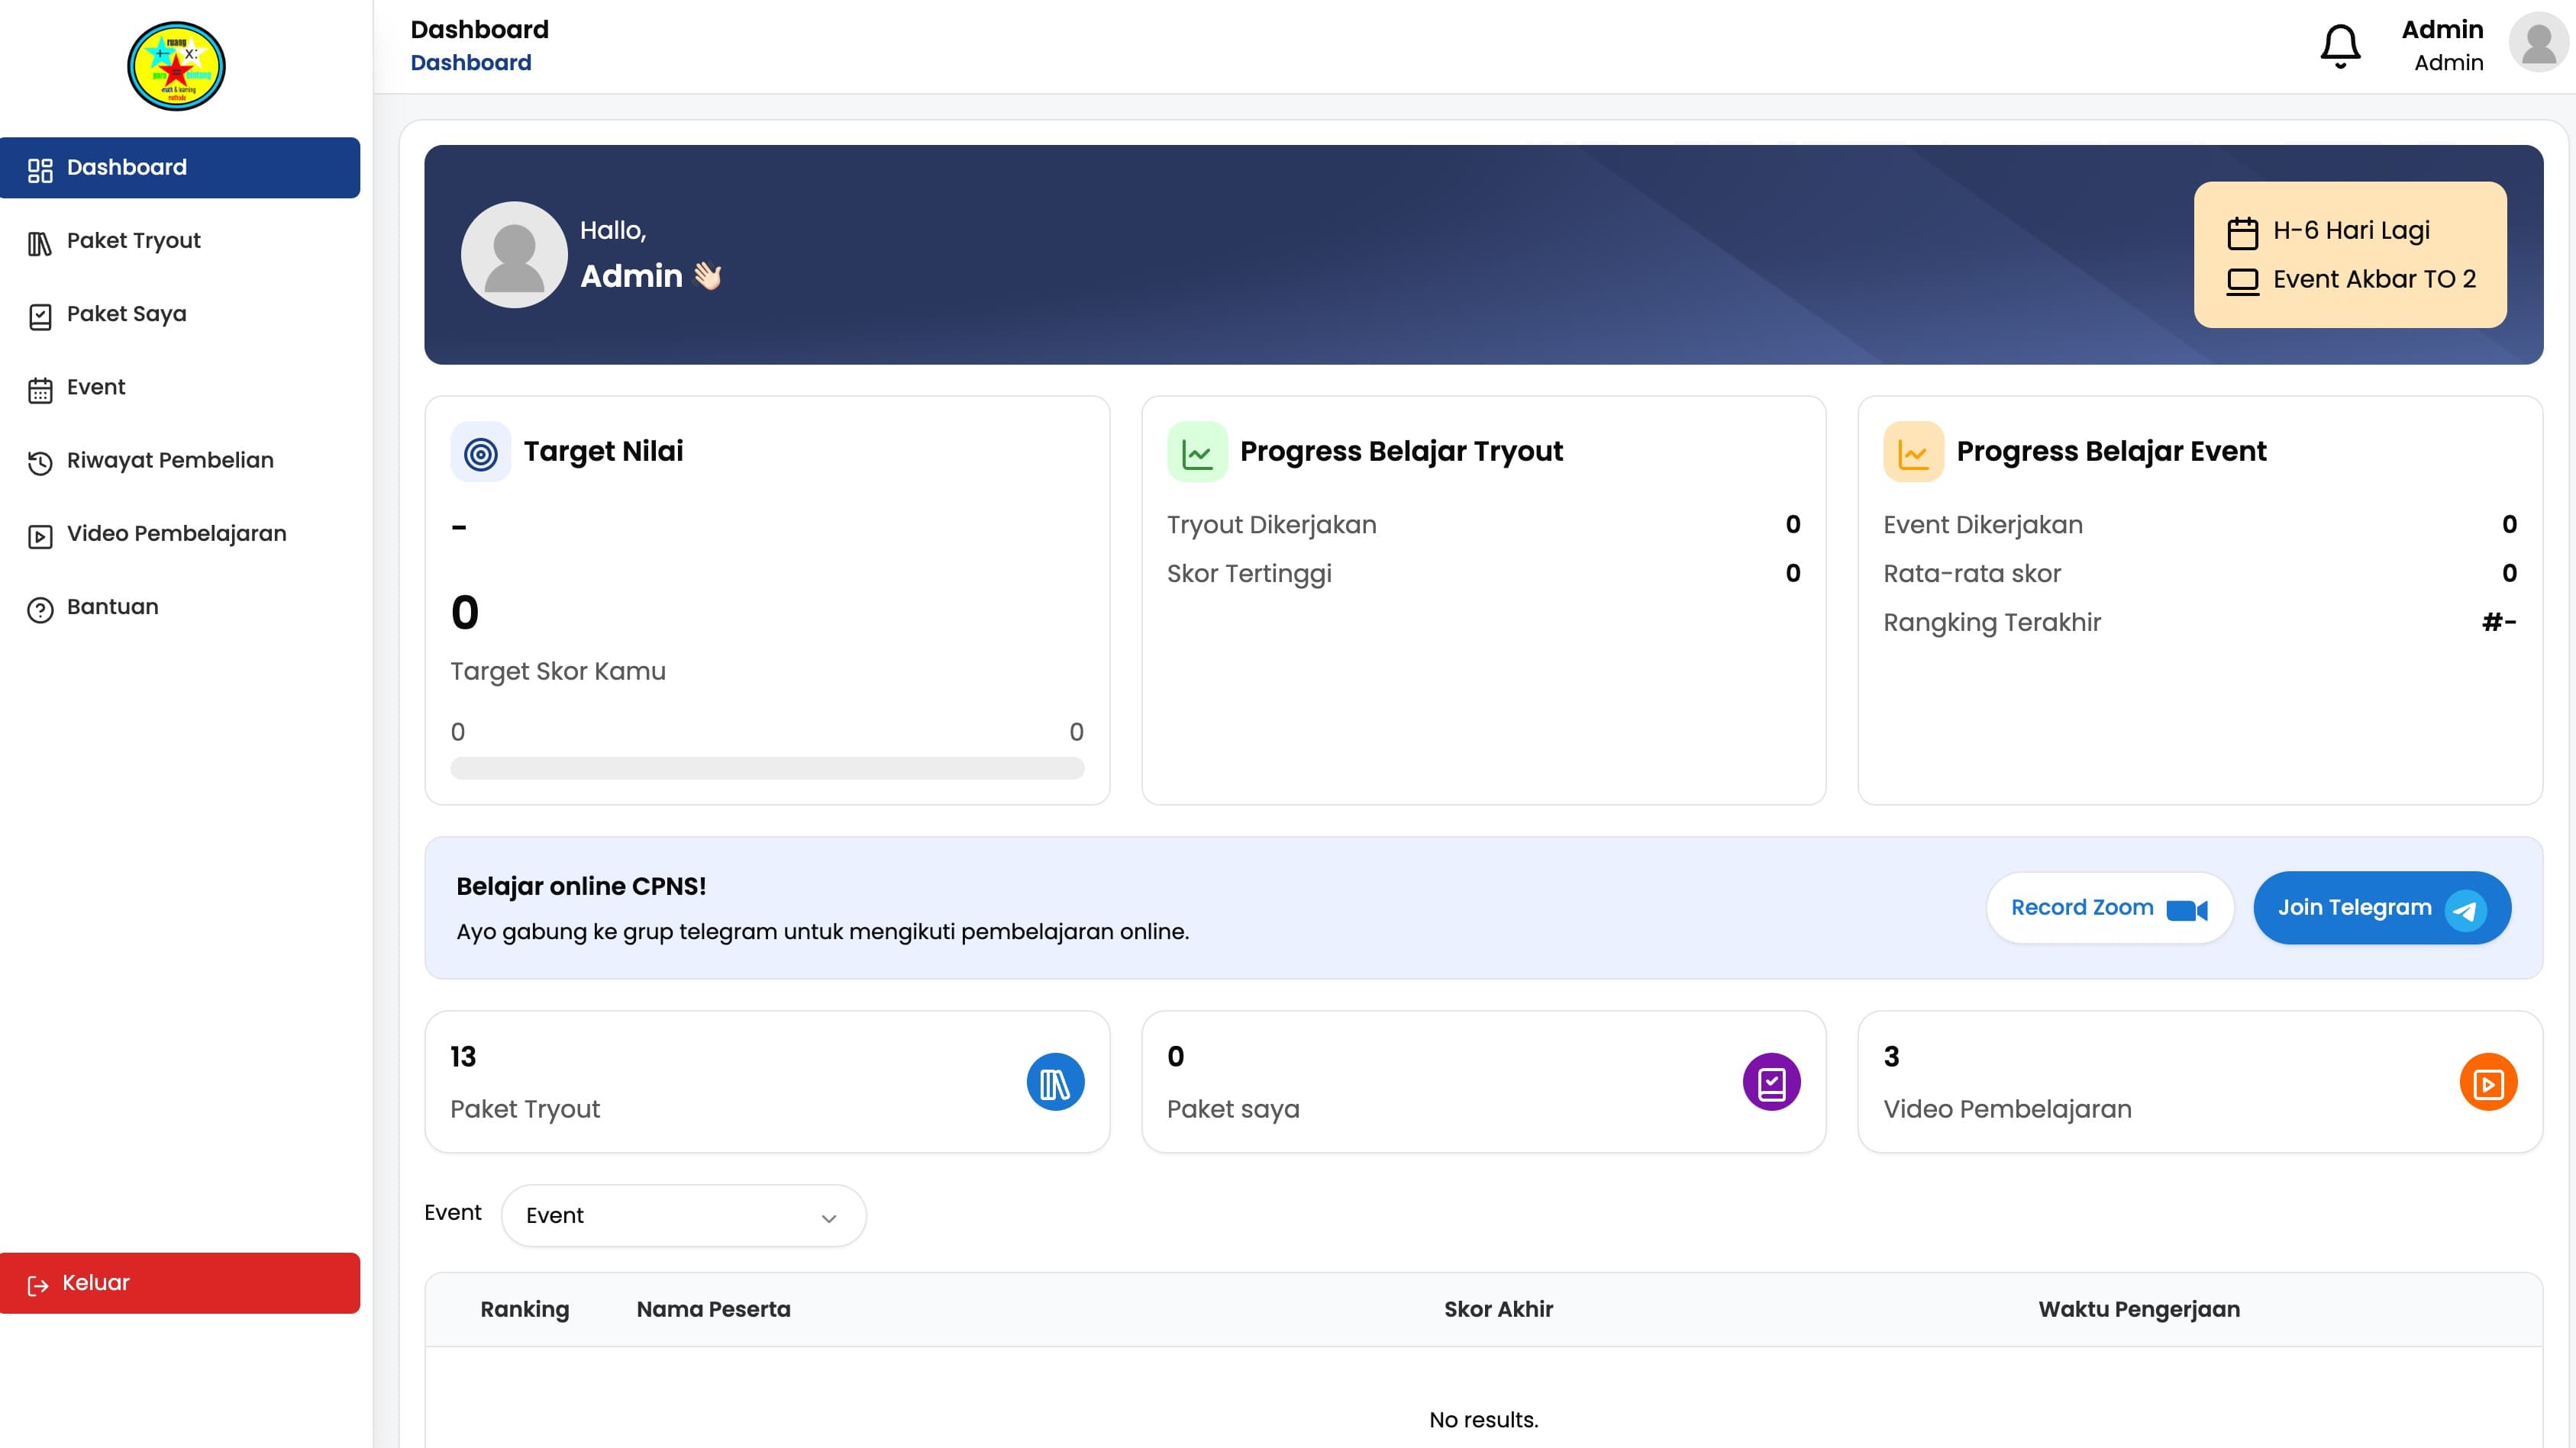Click the large profile avatar in the banner

click(514, 255)
